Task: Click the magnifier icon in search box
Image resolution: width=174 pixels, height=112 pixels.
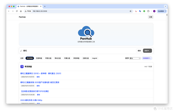Action: pos(21,51)
